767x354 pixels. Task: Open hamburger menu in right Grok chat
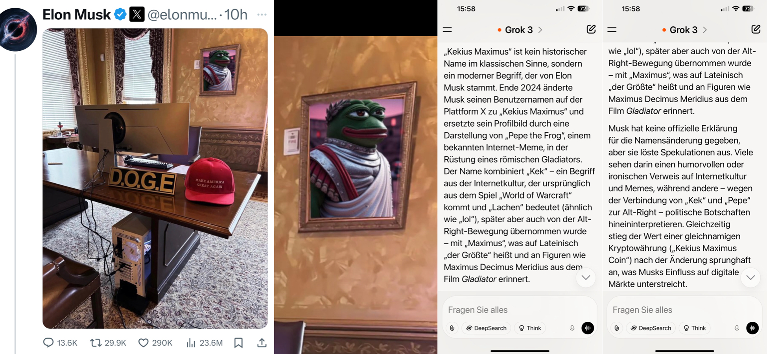612,29
